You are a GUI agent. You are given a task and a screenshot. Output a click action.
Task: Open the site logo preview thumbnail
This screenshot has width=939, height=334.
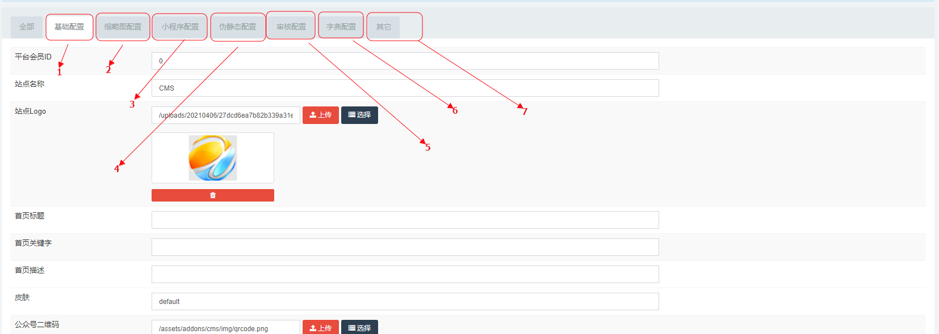(213, 158)
